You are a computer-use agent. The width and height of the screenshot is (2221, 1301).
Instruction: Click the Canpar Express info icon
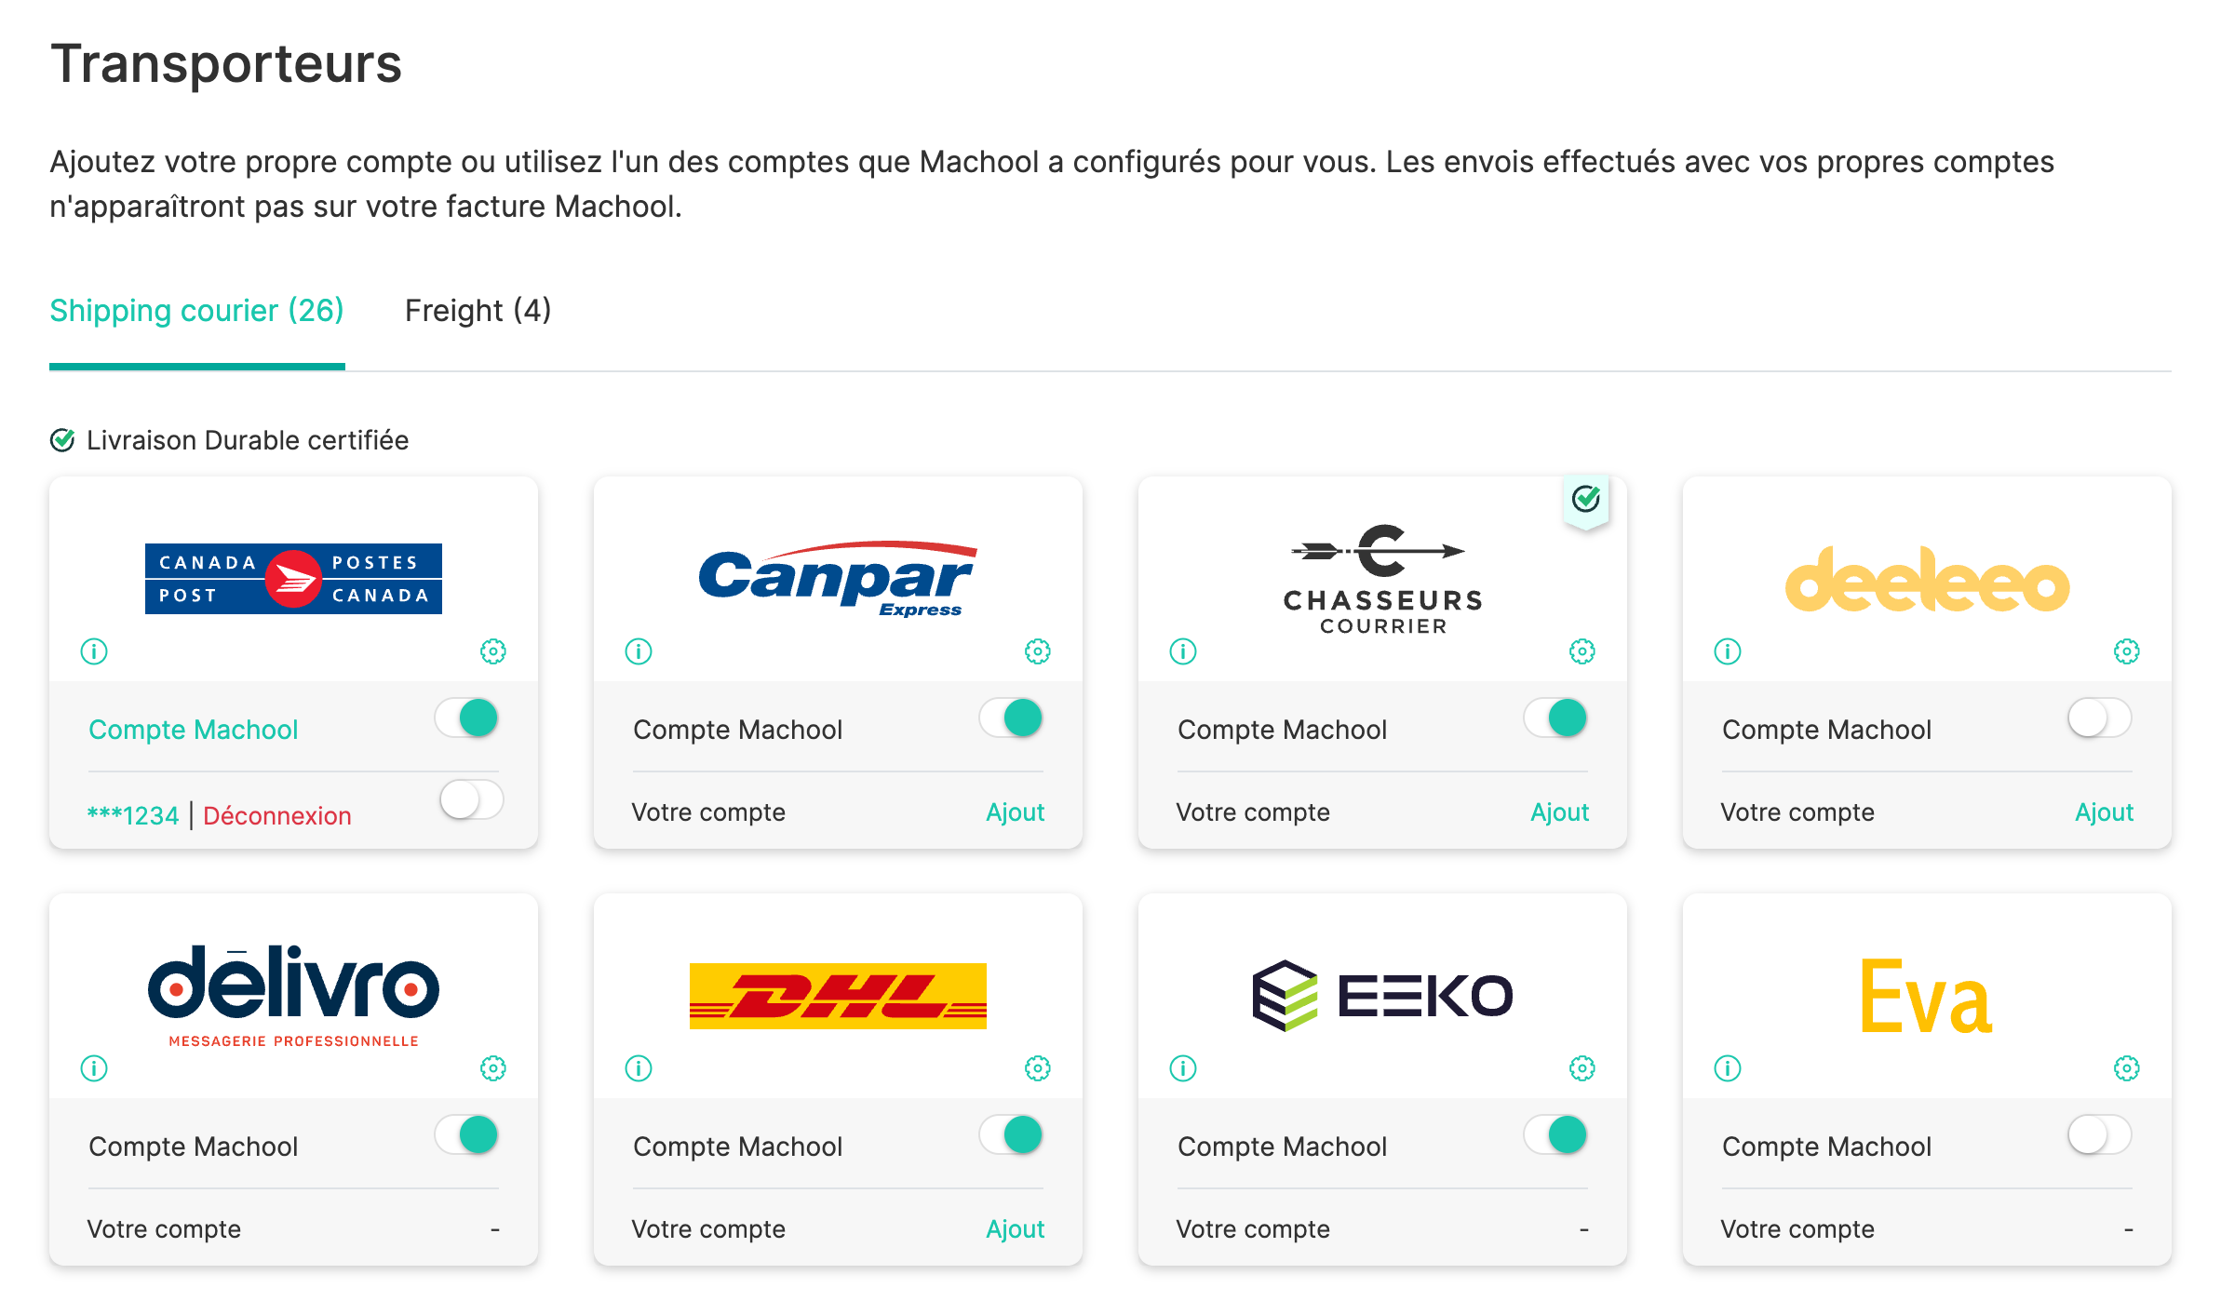(x=639, y=651)
